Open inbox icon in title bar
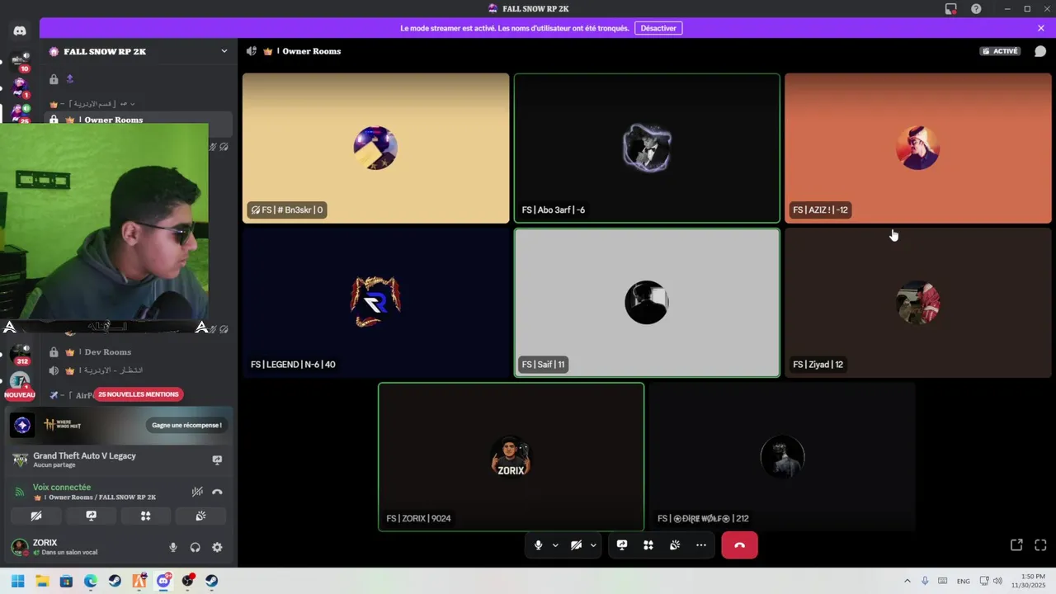Image resolution: width=1056 pixels, height=594 pixels. (951, 9)
